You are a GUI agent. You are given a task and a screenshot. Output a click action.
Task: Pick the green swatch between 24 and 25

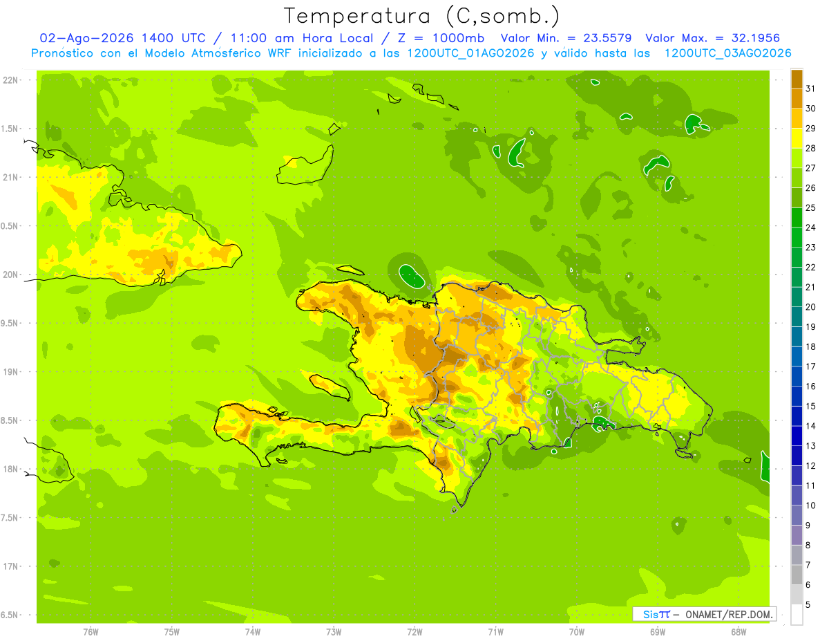[797, 218]
